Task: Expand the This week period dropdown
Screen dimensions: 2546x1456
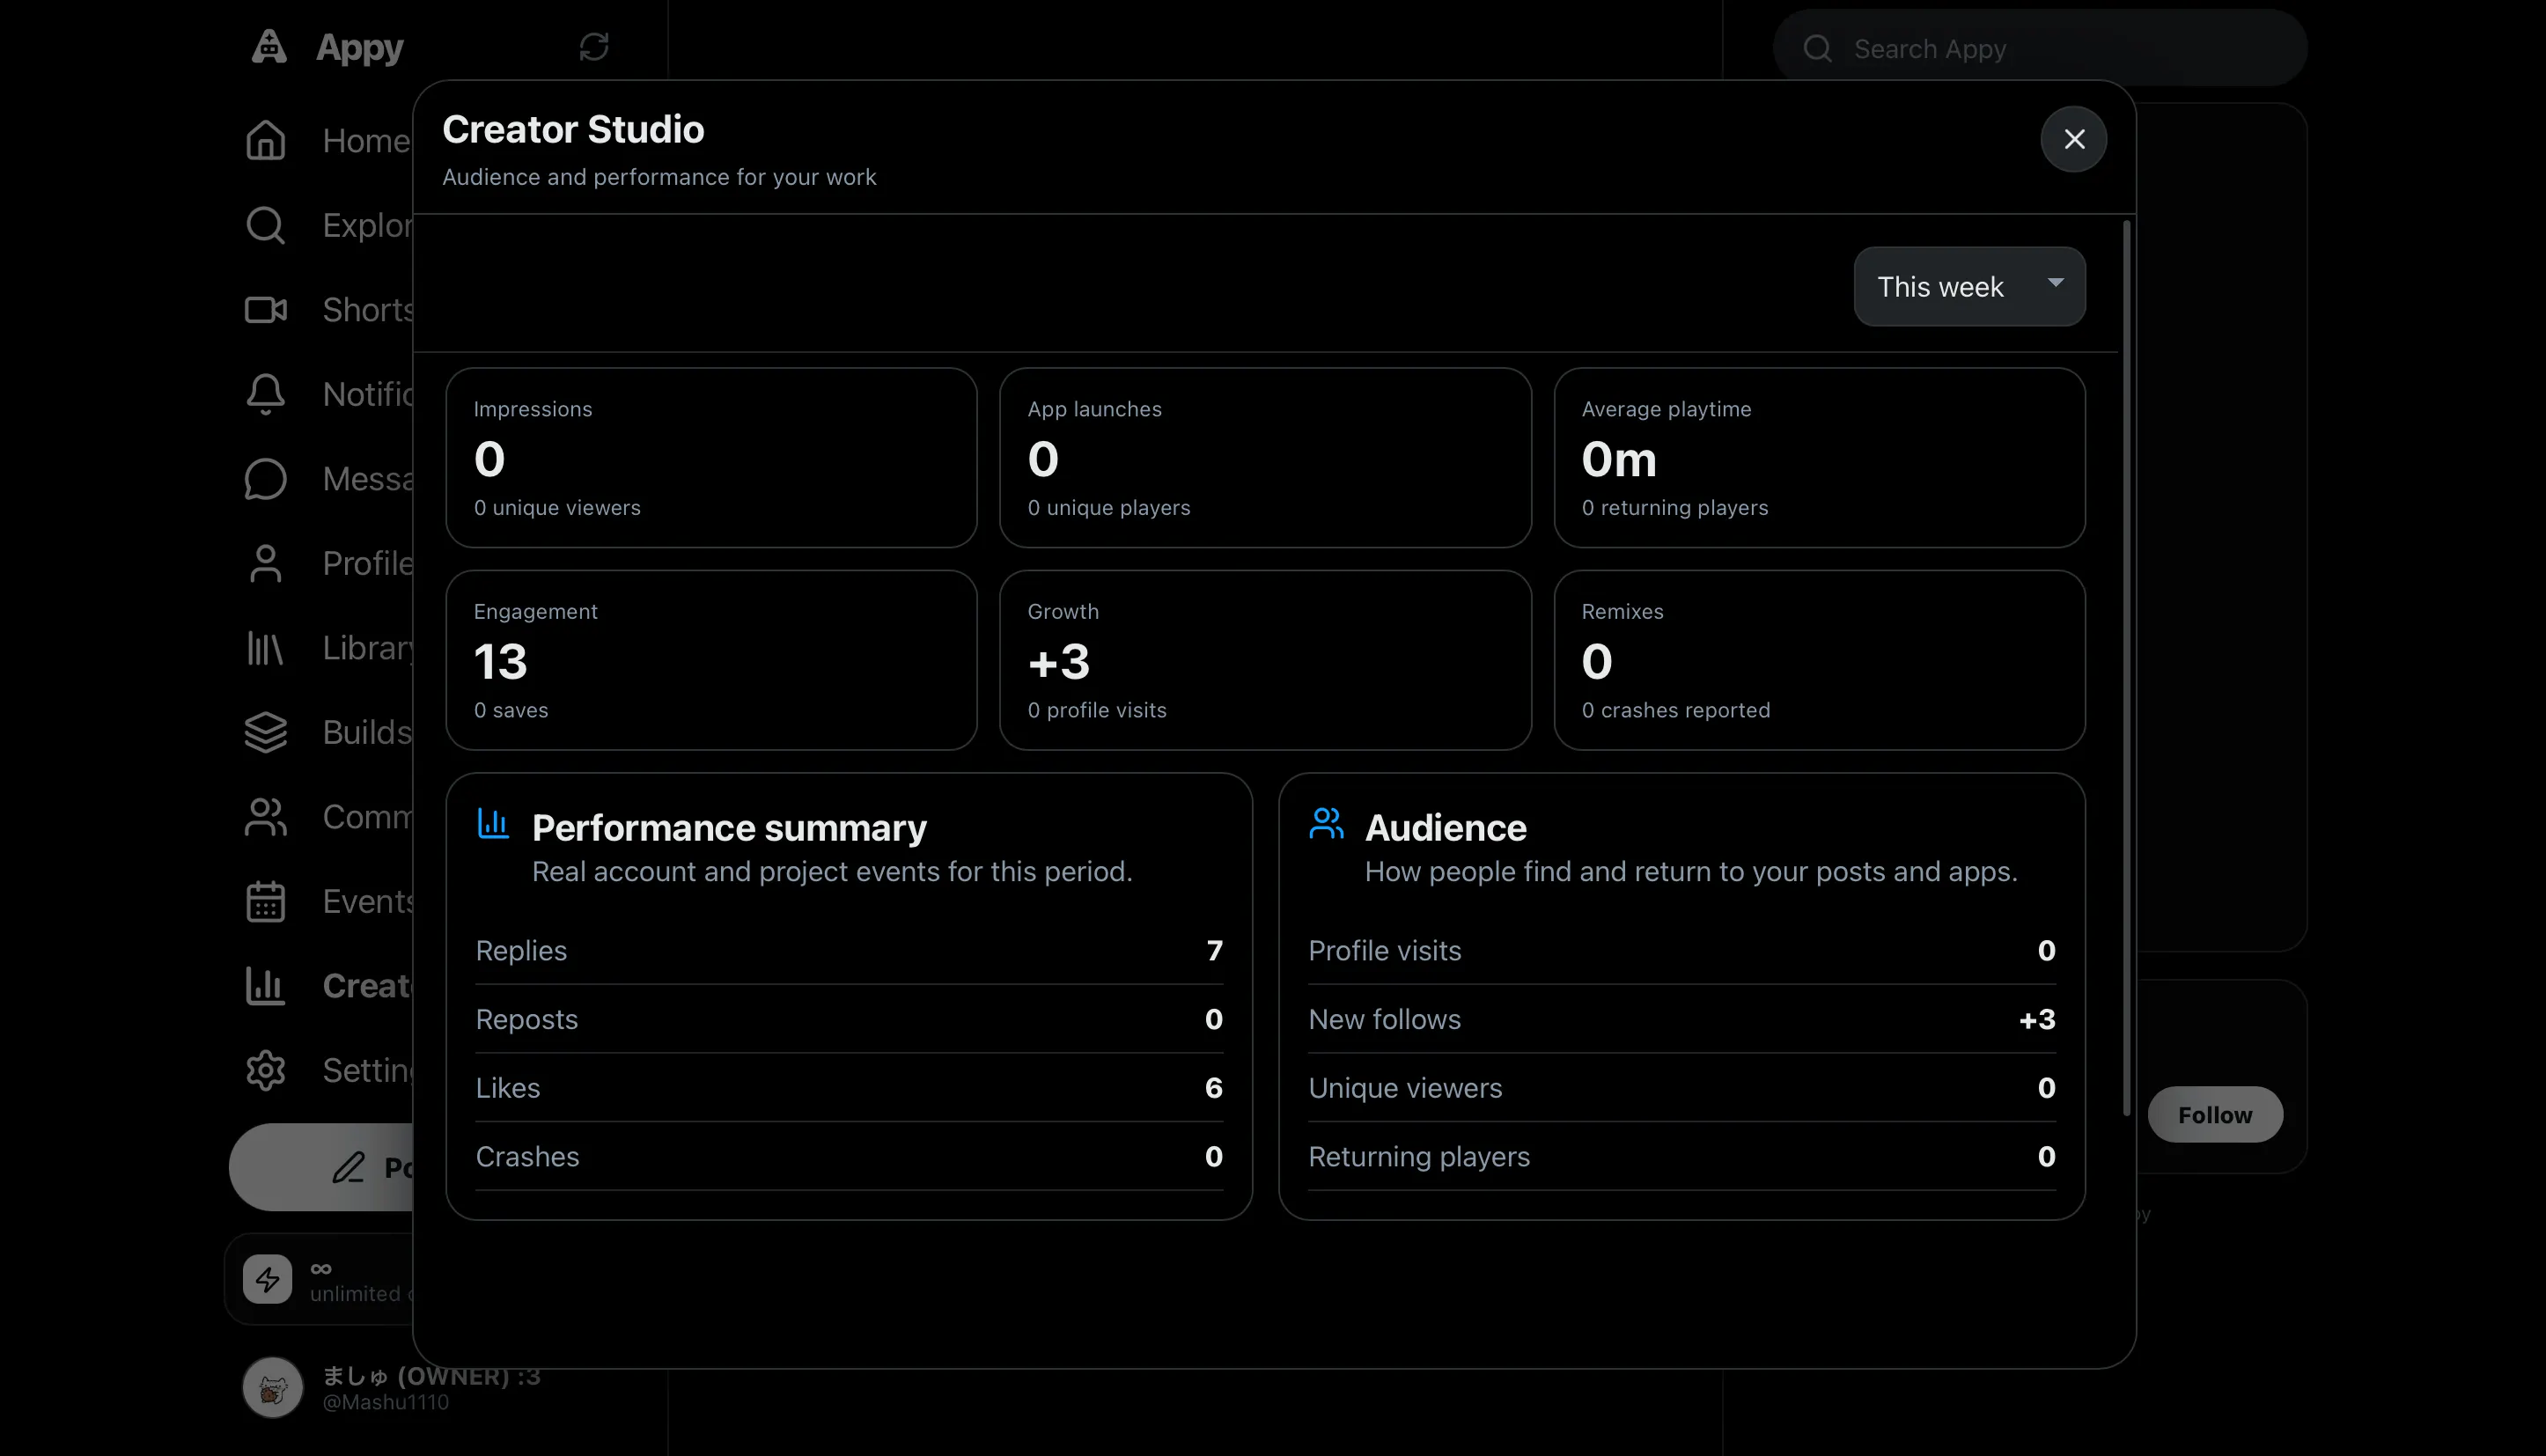Action: [x=1969, y=286]
